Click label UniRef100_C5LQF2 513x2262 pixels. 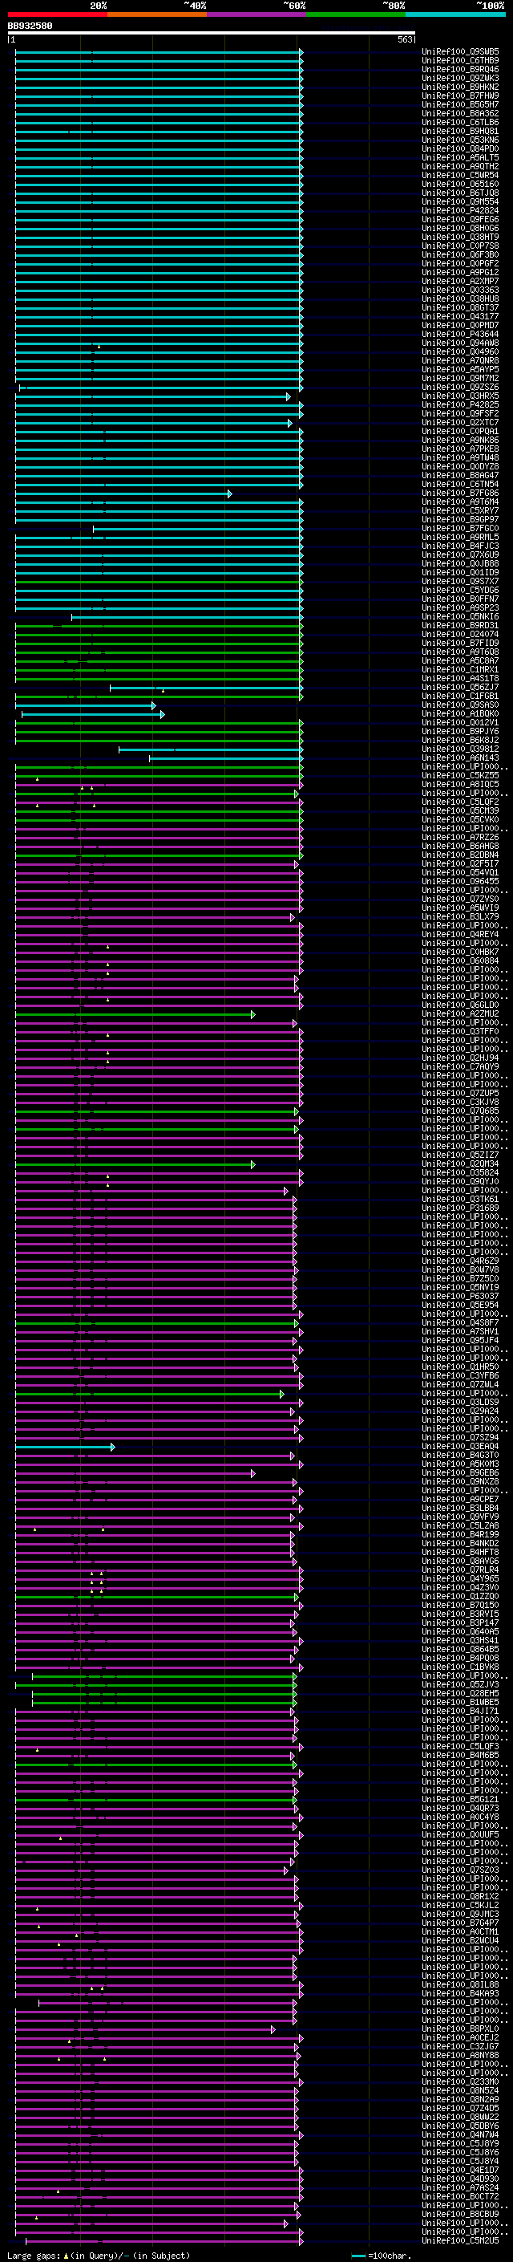(x=460, y=802)
